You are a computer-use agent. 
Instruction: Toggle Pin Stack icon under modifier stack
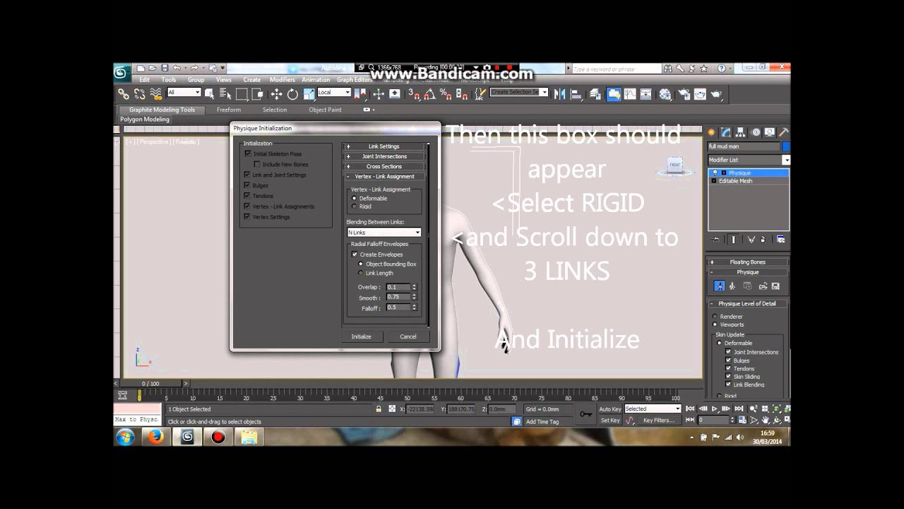tap(716, 240)
